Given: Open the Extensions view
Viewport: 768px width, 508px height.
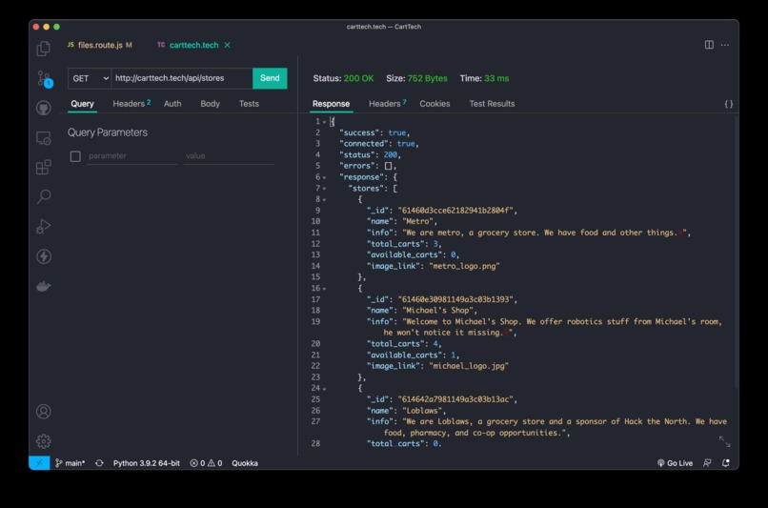Looking at the screenshot, I should click(44, 167).
